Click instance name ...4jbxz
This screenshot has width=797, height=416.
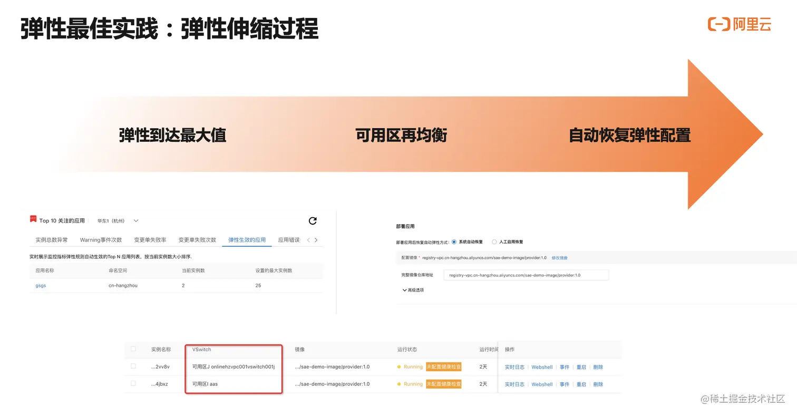[x=160, y=384]
